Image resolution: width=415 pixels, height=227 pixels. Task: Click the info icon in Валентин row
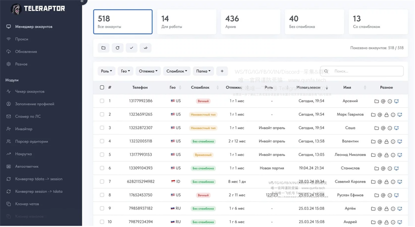[393, 142]
